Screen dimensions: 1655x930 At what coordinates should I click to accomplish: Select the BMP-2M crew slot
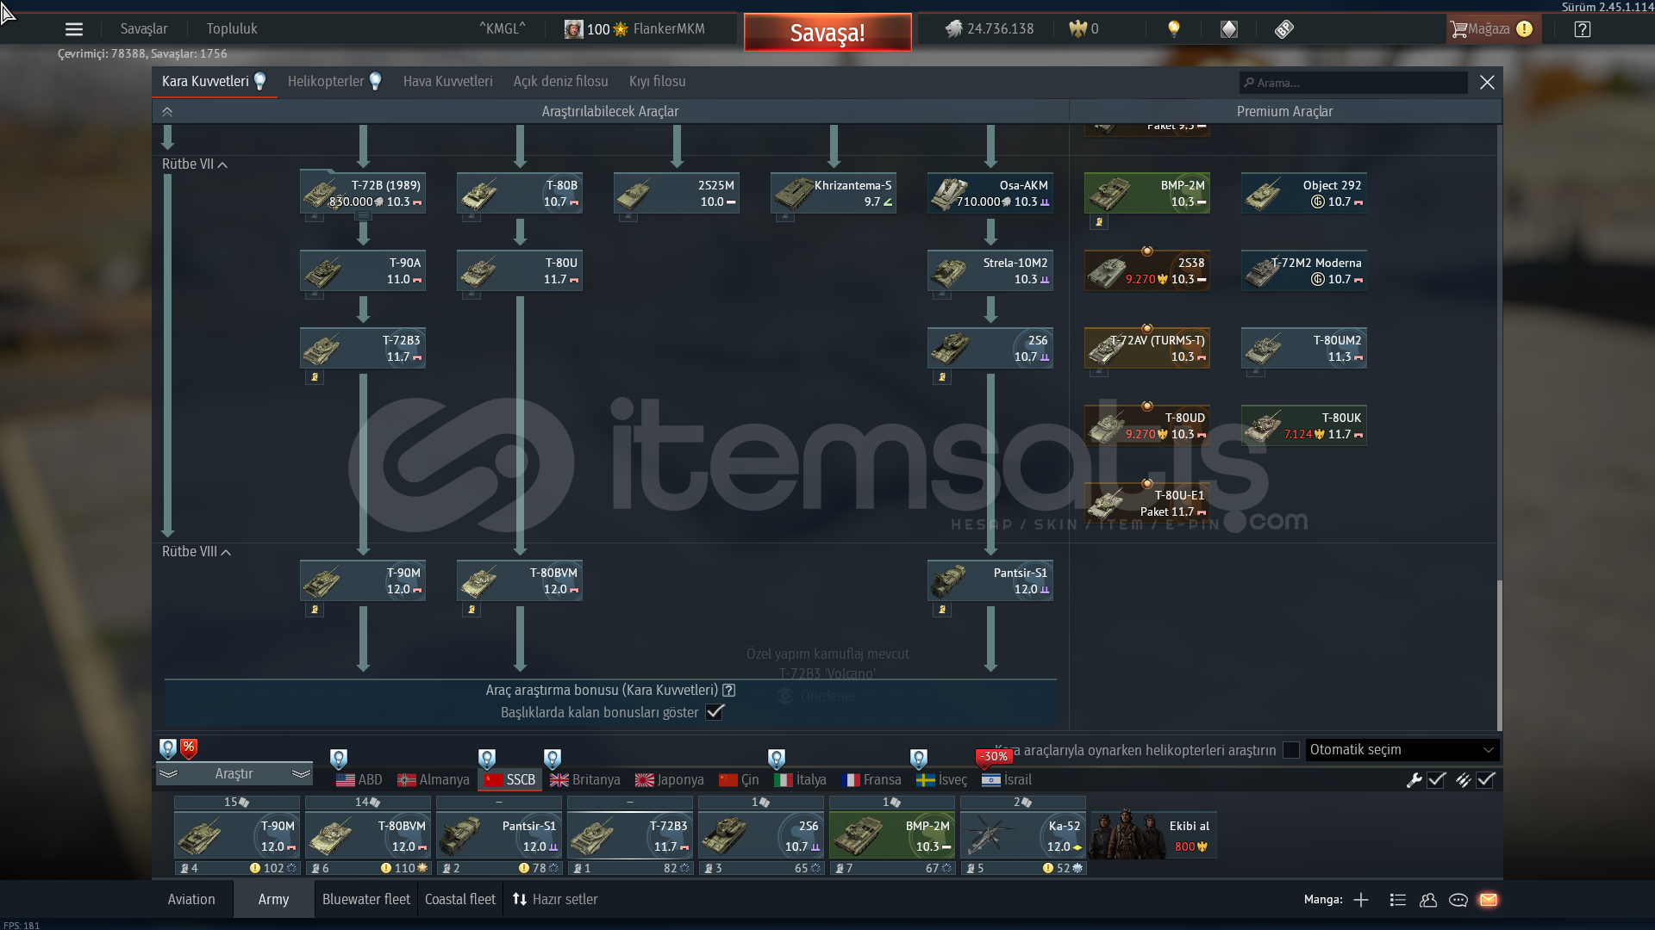892,835
